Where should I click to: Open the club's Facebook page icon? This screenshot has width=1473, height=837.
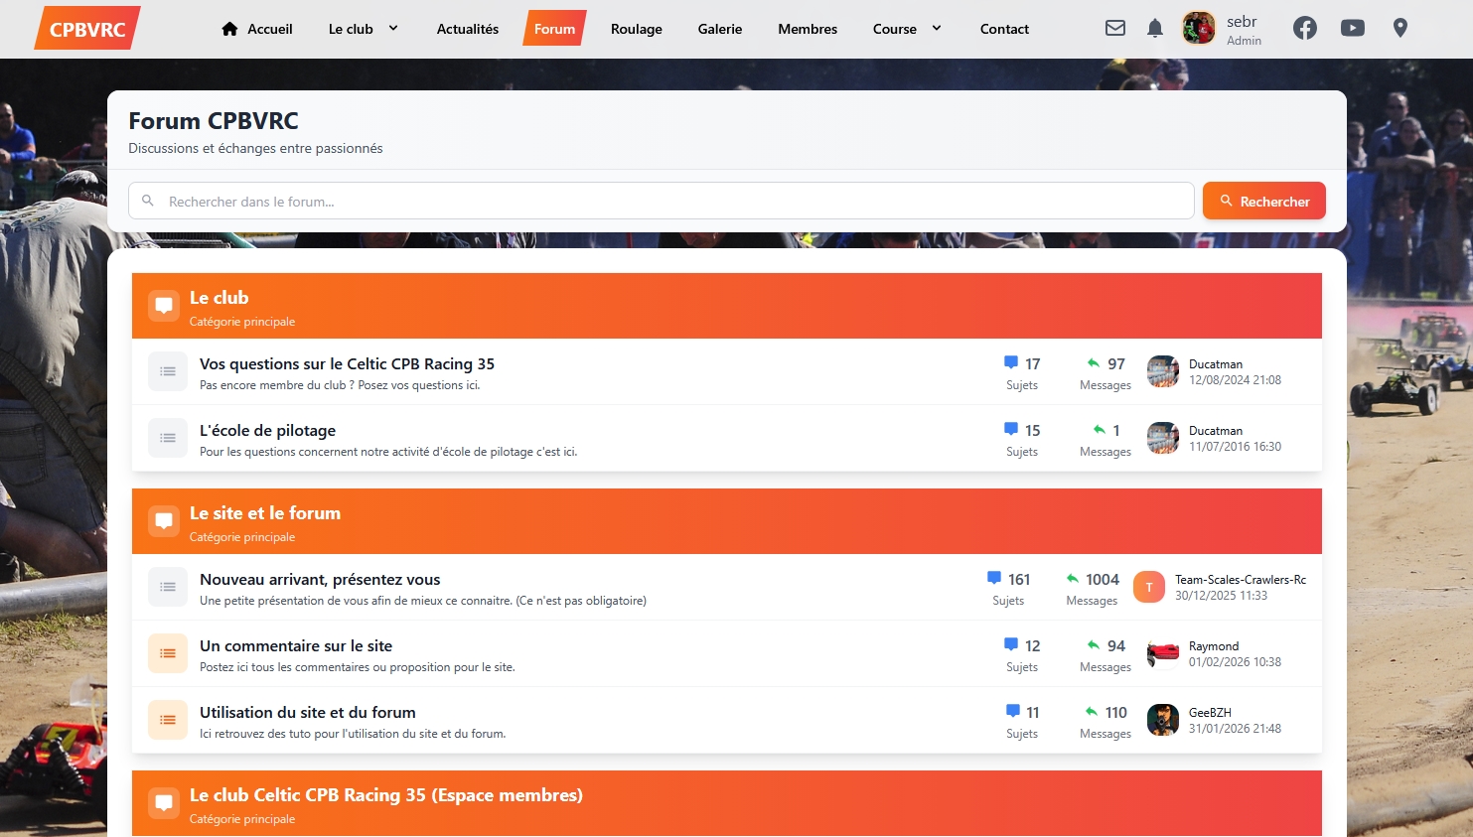pyautogui.click(x=1305, y=29)
